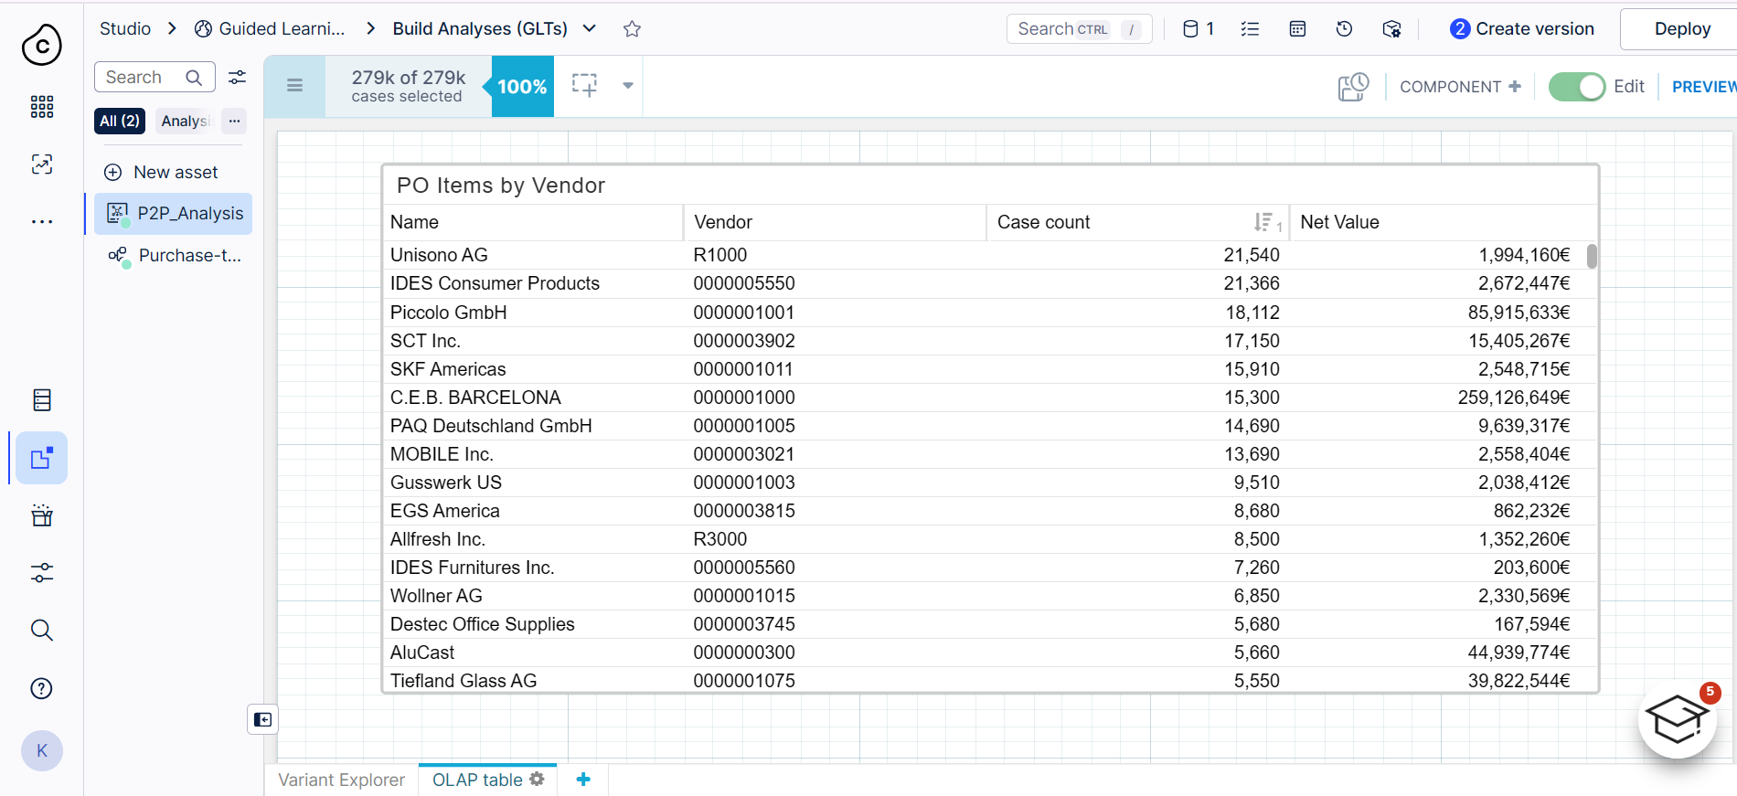Open the selection tool dropdown arrow
This screenshot has height=796, width=1737.
coord(628,86)
